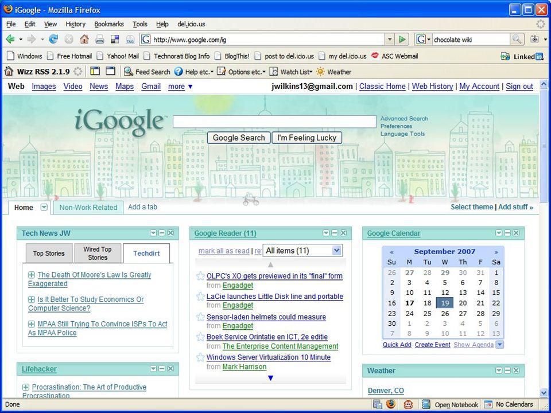This screenshot has width=551, height=413.
Task: Minimize the Google Calendar gadget
Action: (x=507, y=233)
